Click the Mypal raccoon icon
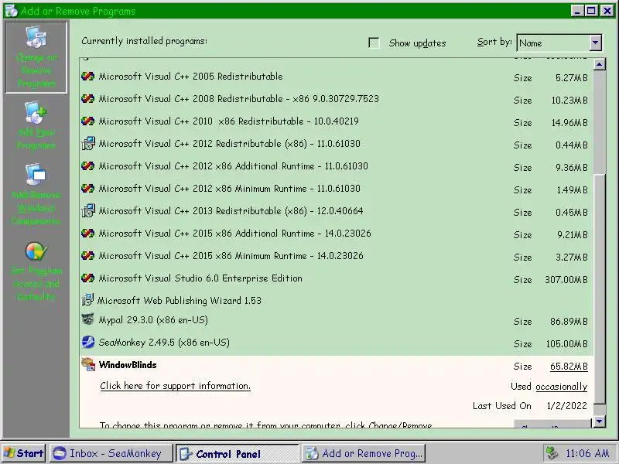The height and width of the screenshot is (464, 619). click(x=87, y=319)
